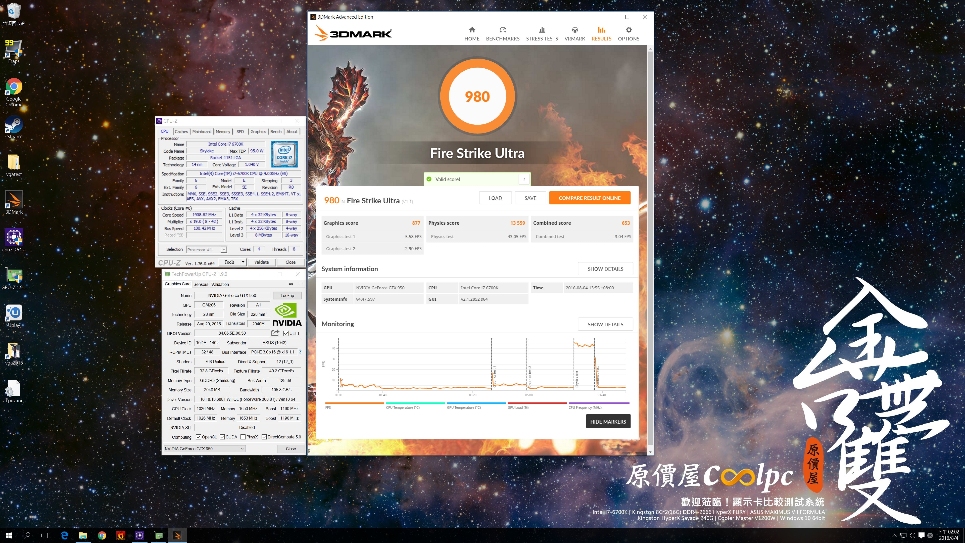Screen dimensions: 965x543
Task: Select the vga2016 desktop icon
Action: (x=14, y=354)
